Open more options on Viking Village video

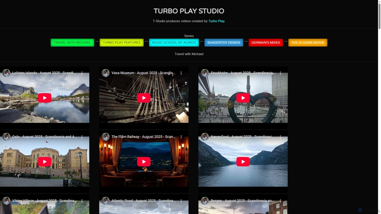click(x=82, y=201)
